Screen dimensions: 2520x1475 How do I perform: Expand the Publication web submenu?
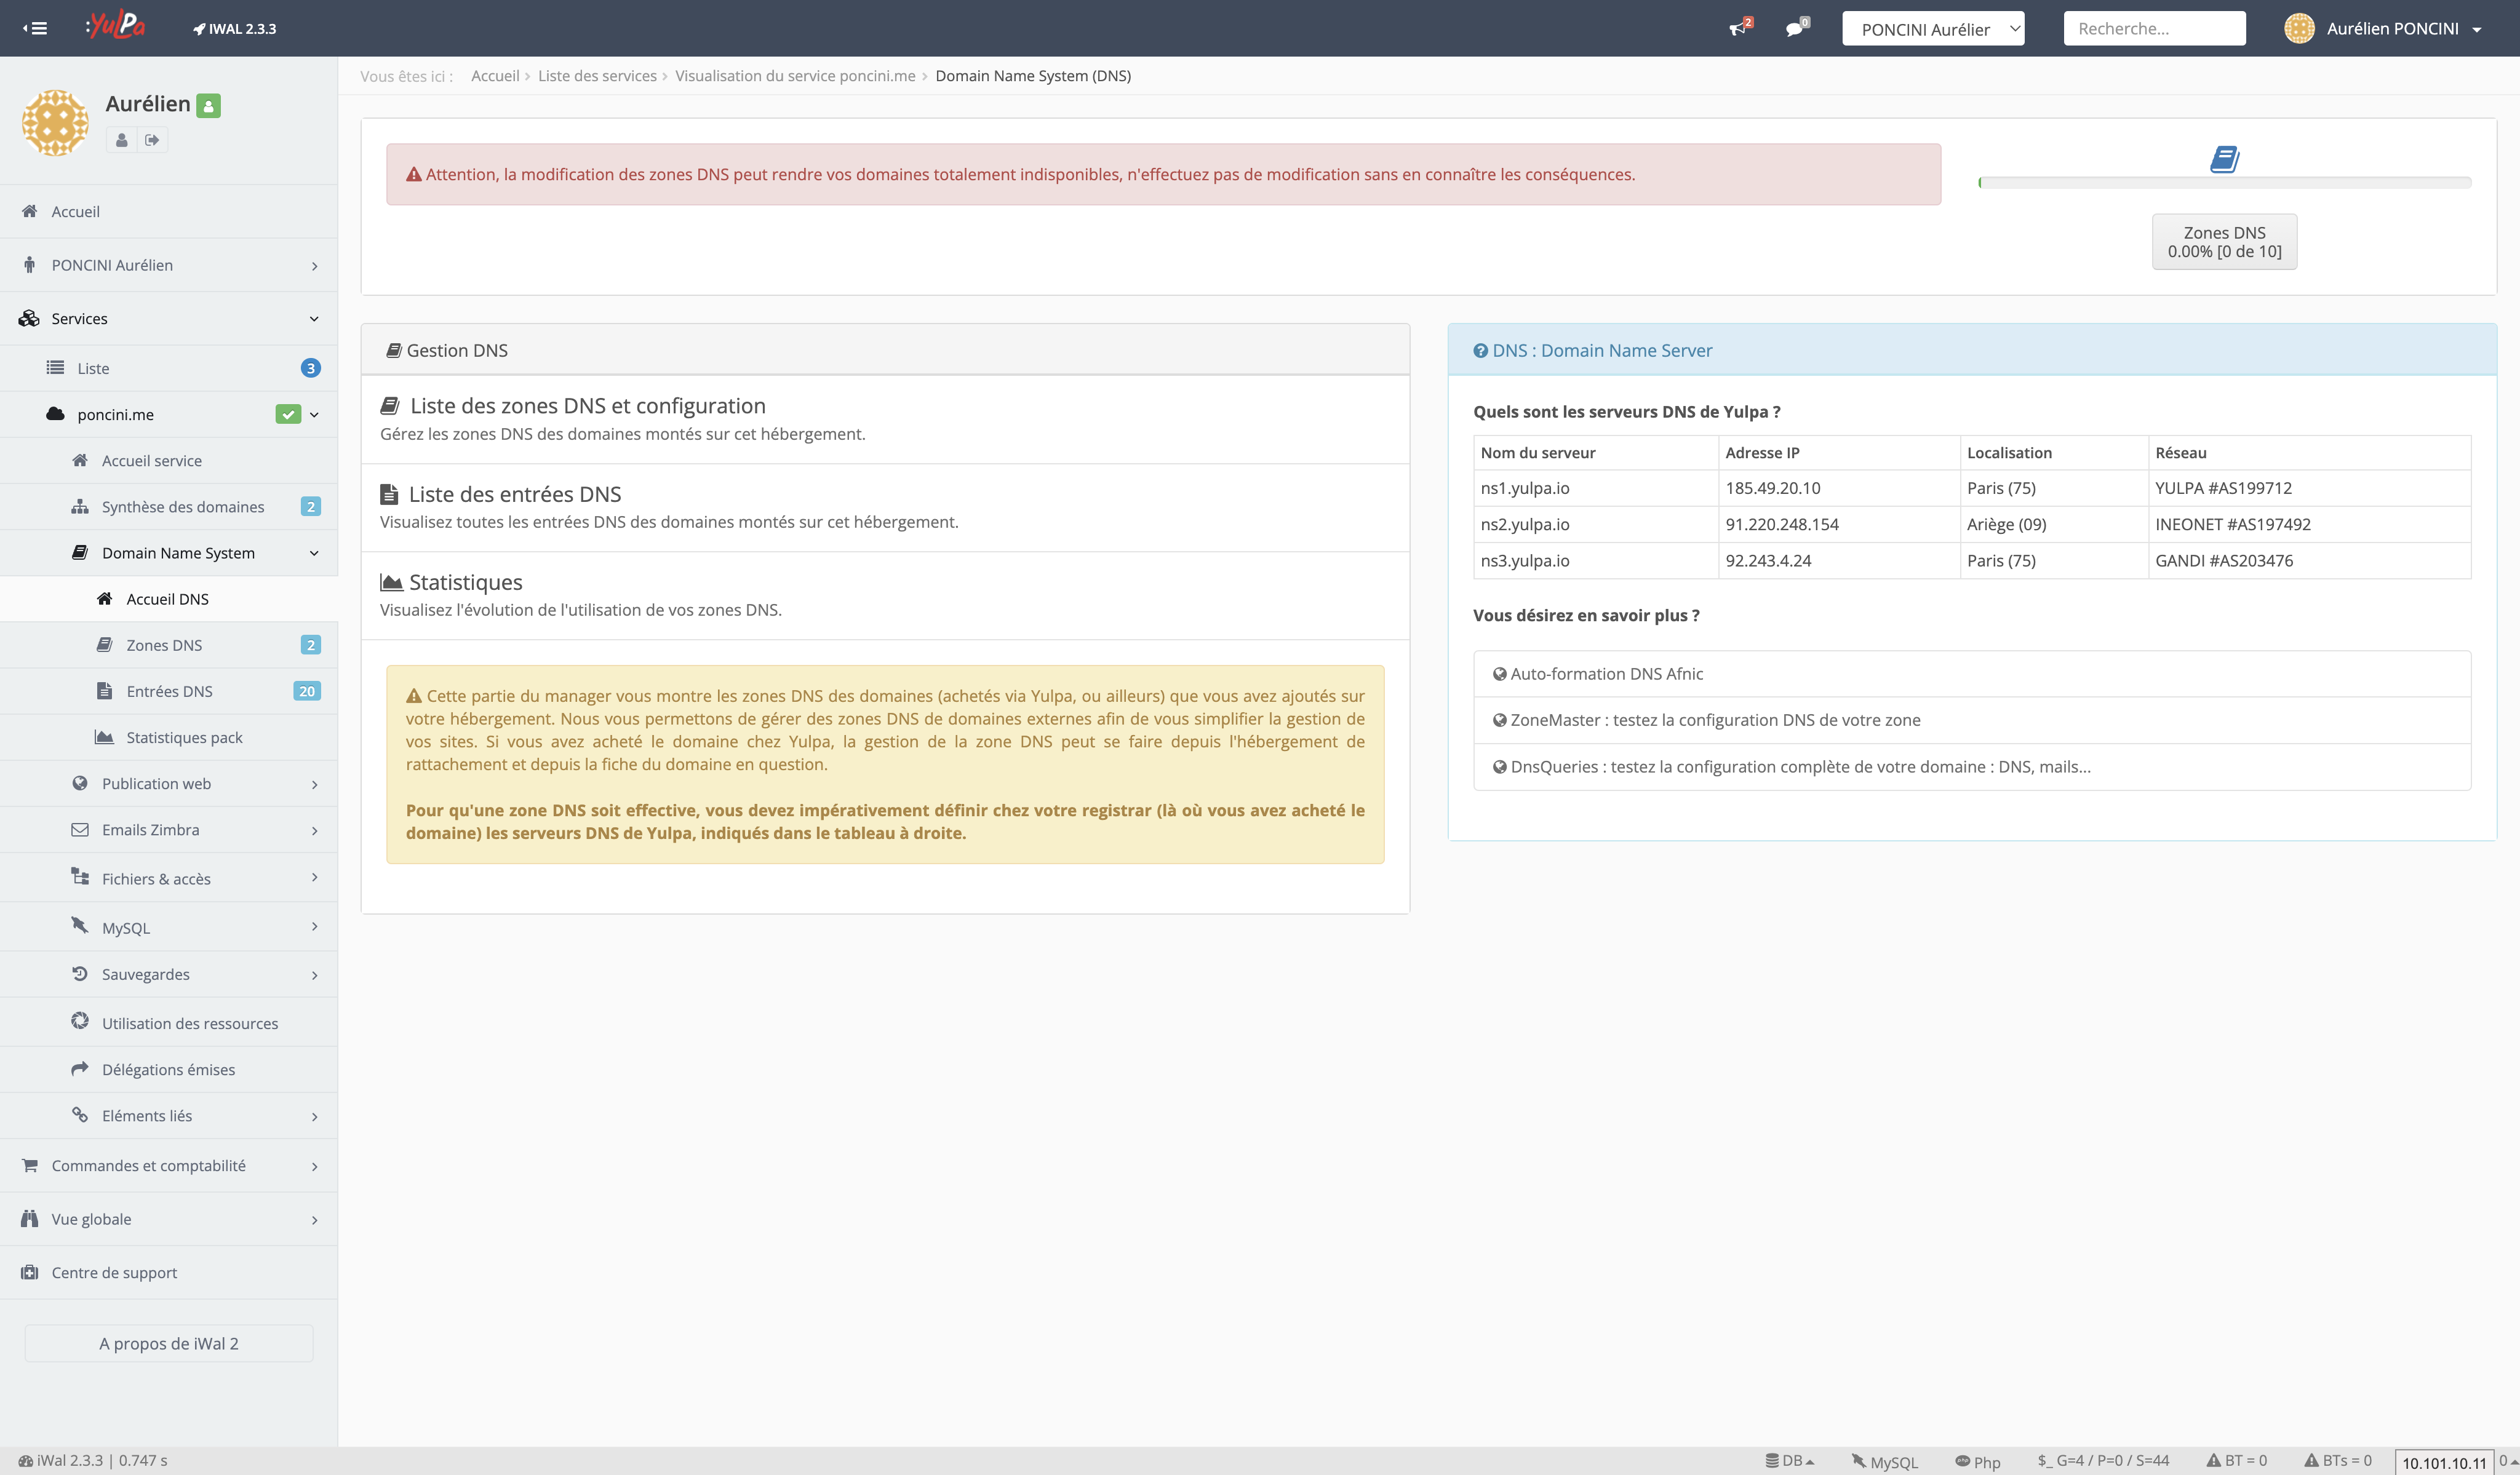[x=169, y=784]
